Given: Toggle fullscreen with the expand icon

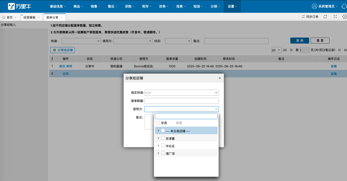Looking at the screenshot, I should [335, 17].
